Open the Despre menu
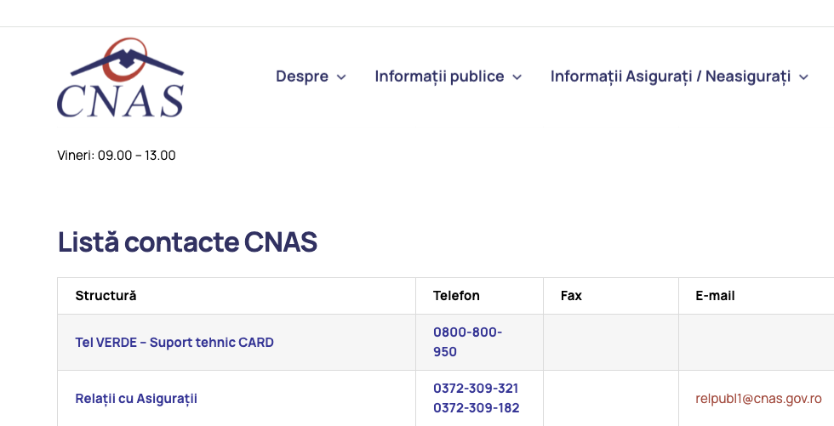This screenshot has height=426, width=834. click(x=302, y=77)
